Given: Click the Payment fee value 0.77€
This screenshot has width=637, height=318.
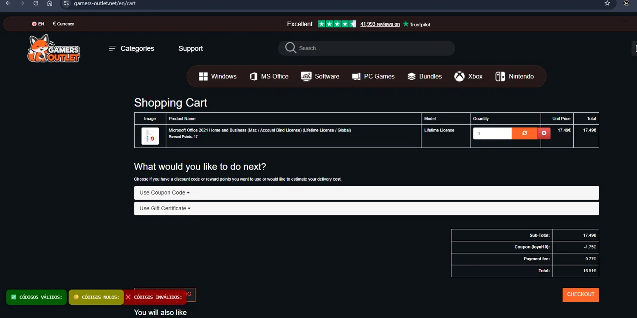Looking at the screenshot, I should pyautogui.click(x=591, y=259).
